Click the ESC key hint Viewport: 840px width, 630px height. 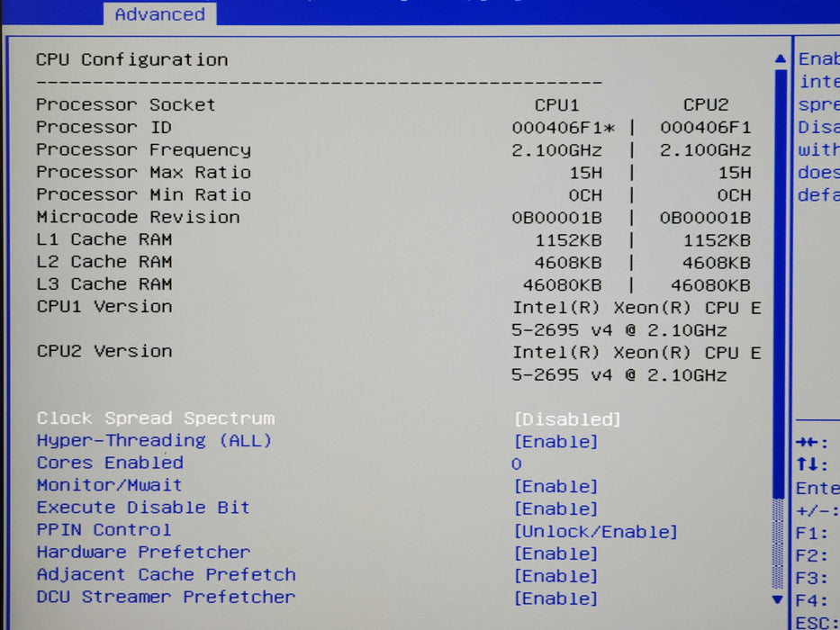click(x=817, y=623)
